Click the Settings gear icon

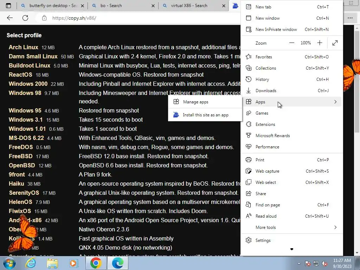[x=249, y=240]
